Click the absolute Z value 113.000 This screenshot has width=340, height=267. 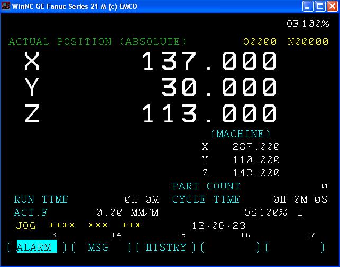click(x=209, y=113)
